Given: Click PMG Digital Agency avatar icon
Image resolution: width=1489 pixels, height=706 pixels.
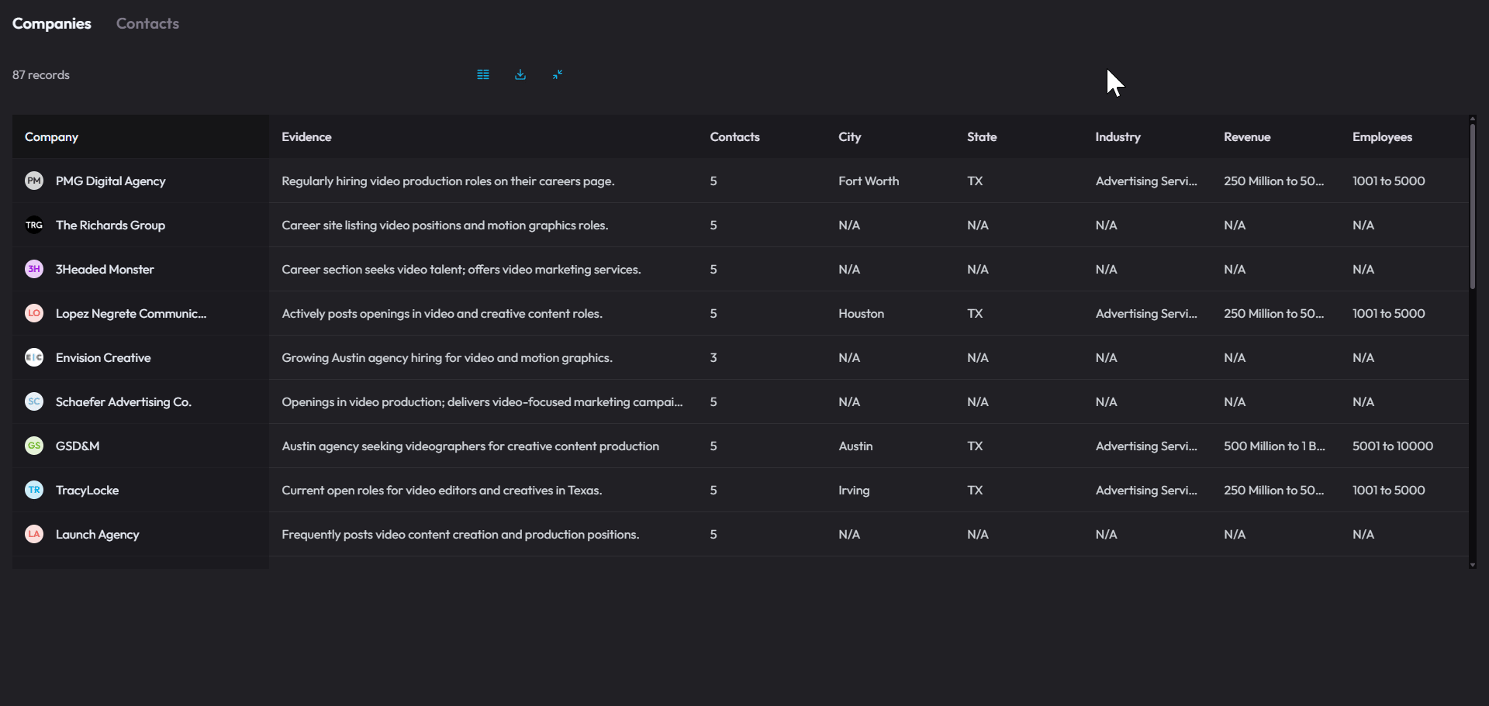Looking at the screenshot, I should click(34, 181).
